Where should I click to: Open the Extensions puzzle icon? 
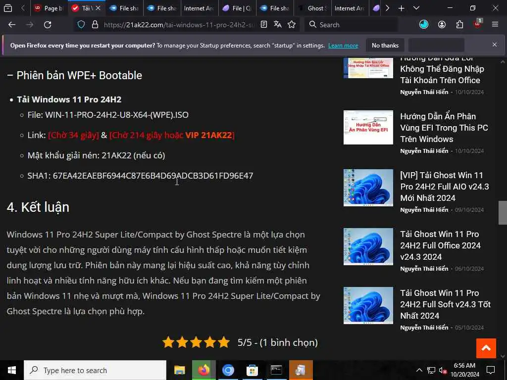click(x=459, y=25)
